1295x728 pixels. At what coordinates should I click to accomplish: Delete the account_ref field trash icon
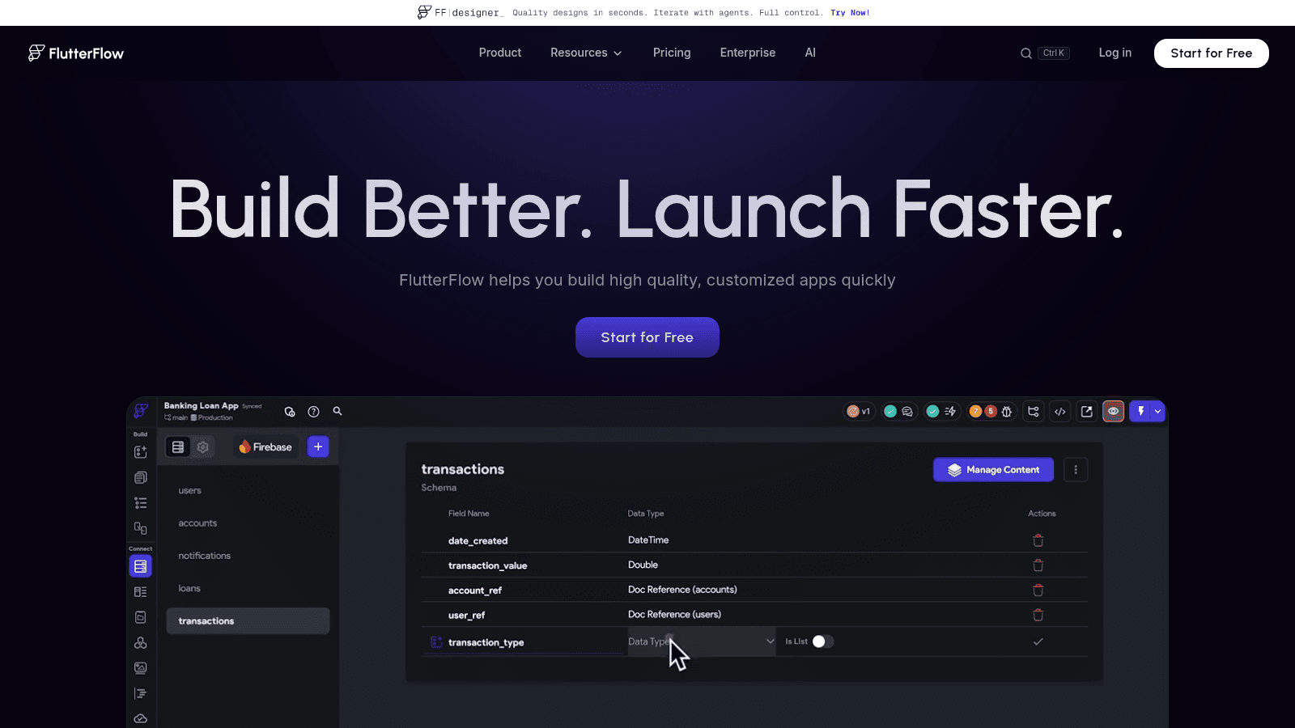1038,590
